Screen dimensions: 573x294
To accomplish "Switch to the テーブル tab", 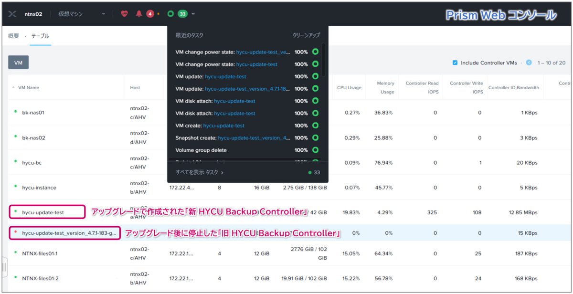I will (x=40, y=36).
